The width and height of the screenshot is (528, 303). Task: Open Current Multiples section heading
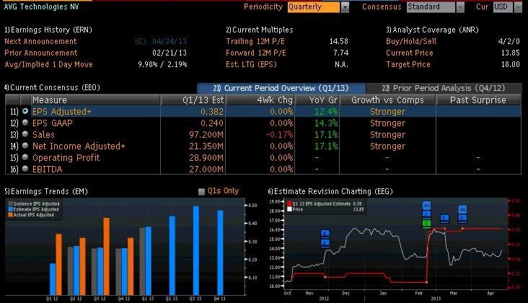pyautogui.click(x=260, y=30)
